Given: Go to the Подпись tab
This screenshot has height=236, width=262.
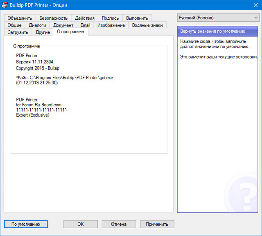Looking at the screenshot, I should pyautogui.click(x=110, y=18).
